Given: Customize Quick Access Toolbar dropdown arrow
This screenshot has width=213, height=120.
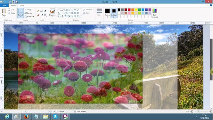Looking at the screenshot, I should click(19, 2).
